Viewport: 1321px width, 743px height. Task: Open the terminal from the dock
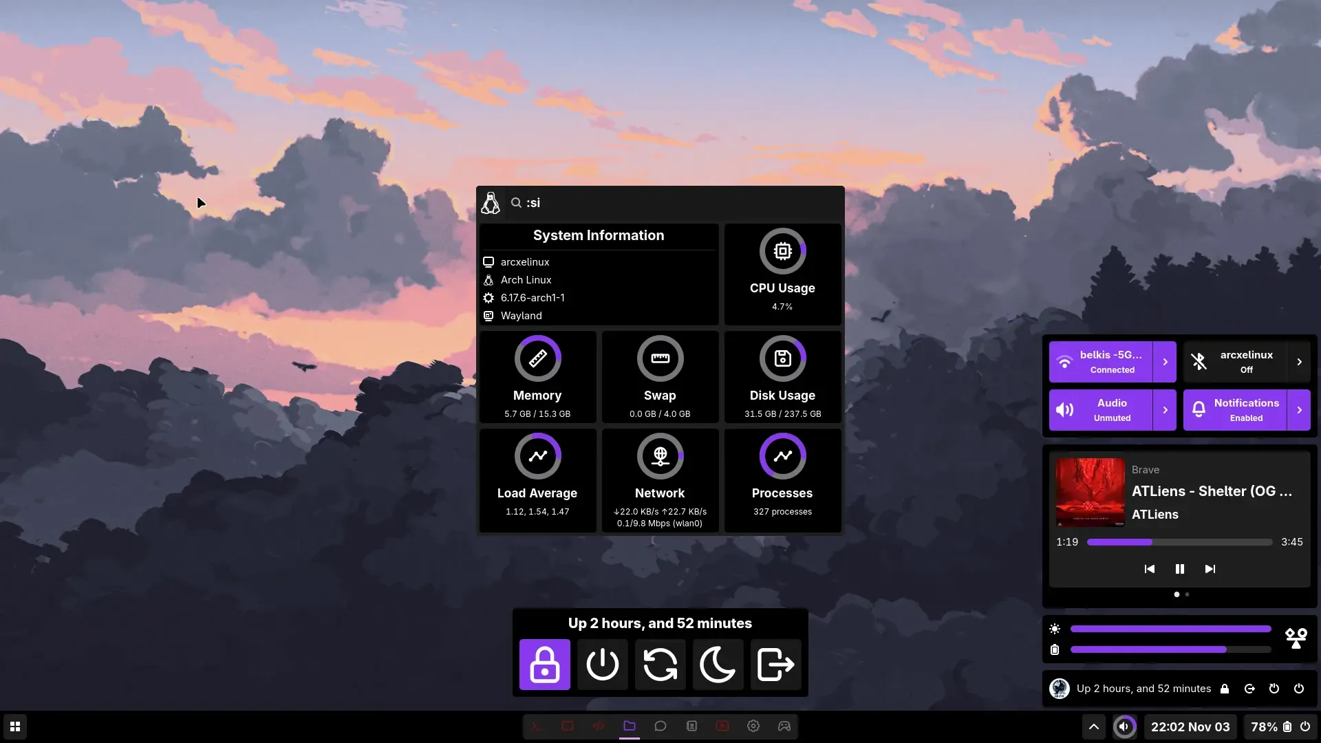pyautogui.click(x=536, y=726)
